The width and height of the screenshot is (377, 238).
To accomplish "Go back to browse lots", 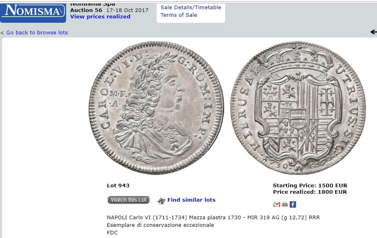I will (37, 32).
